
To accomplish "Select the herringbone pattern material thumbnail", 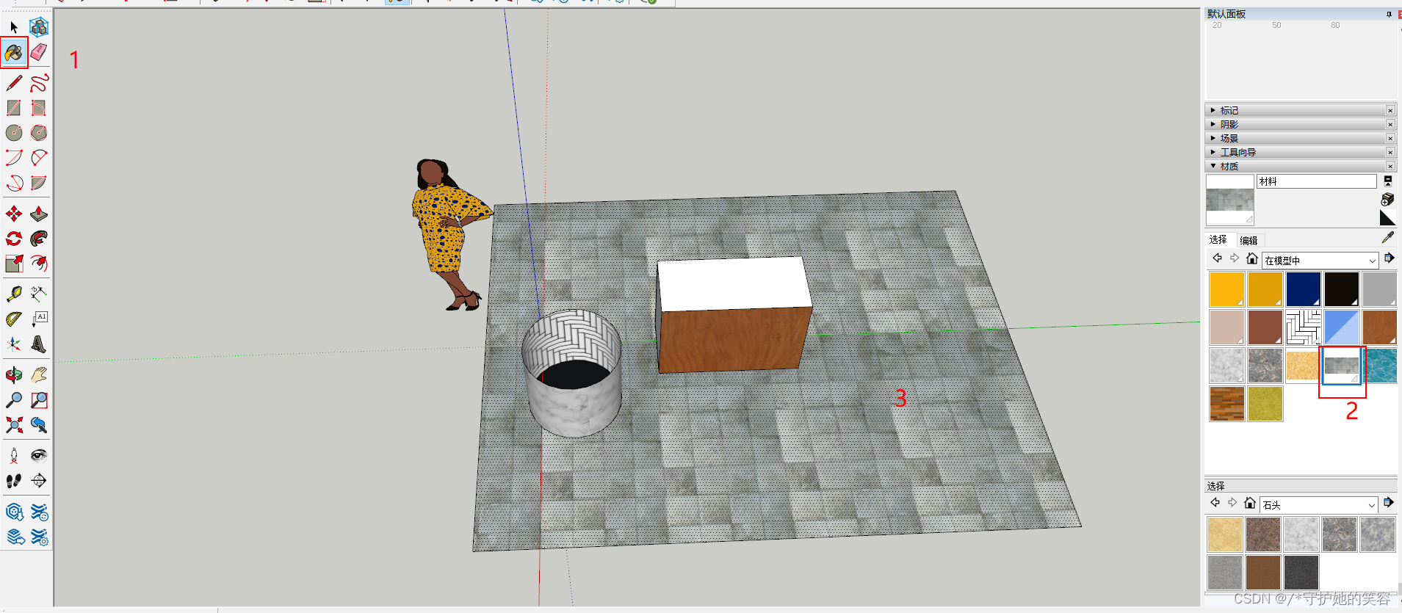I will 1304,327.
